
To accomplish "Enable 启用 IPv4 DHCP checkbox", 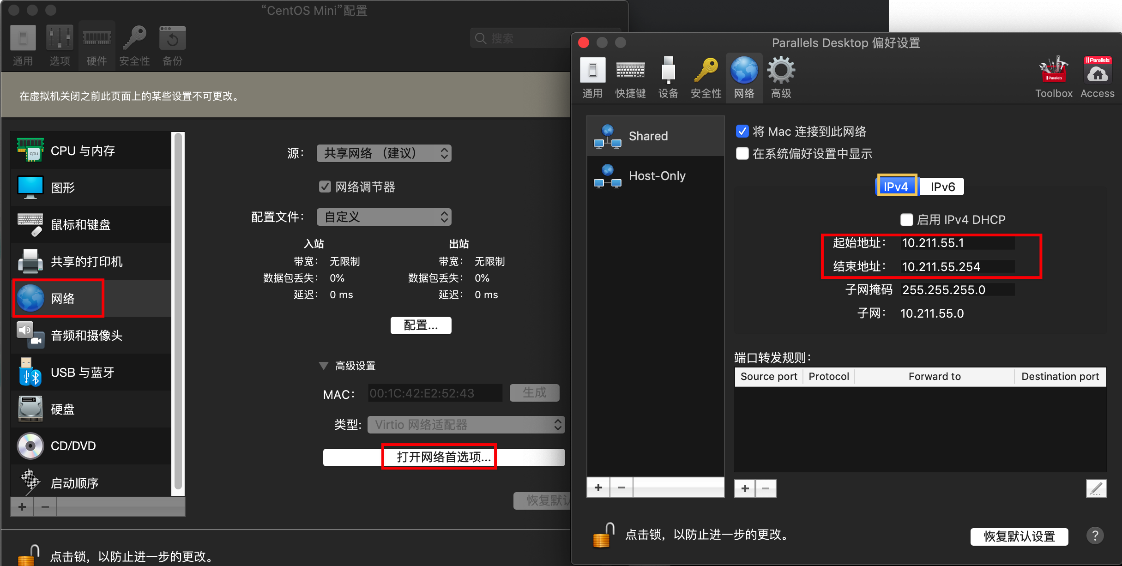I will [x=906, y=219].
